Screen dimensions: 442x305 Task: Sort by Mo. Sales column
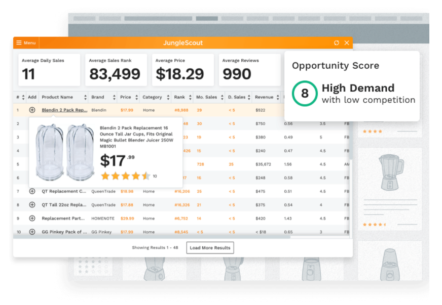point(222,97)
